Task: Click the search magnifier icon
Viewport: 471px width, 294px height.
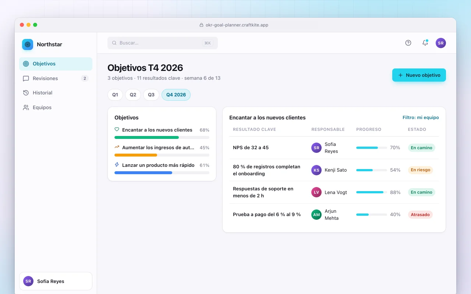Action: [114, 43]
